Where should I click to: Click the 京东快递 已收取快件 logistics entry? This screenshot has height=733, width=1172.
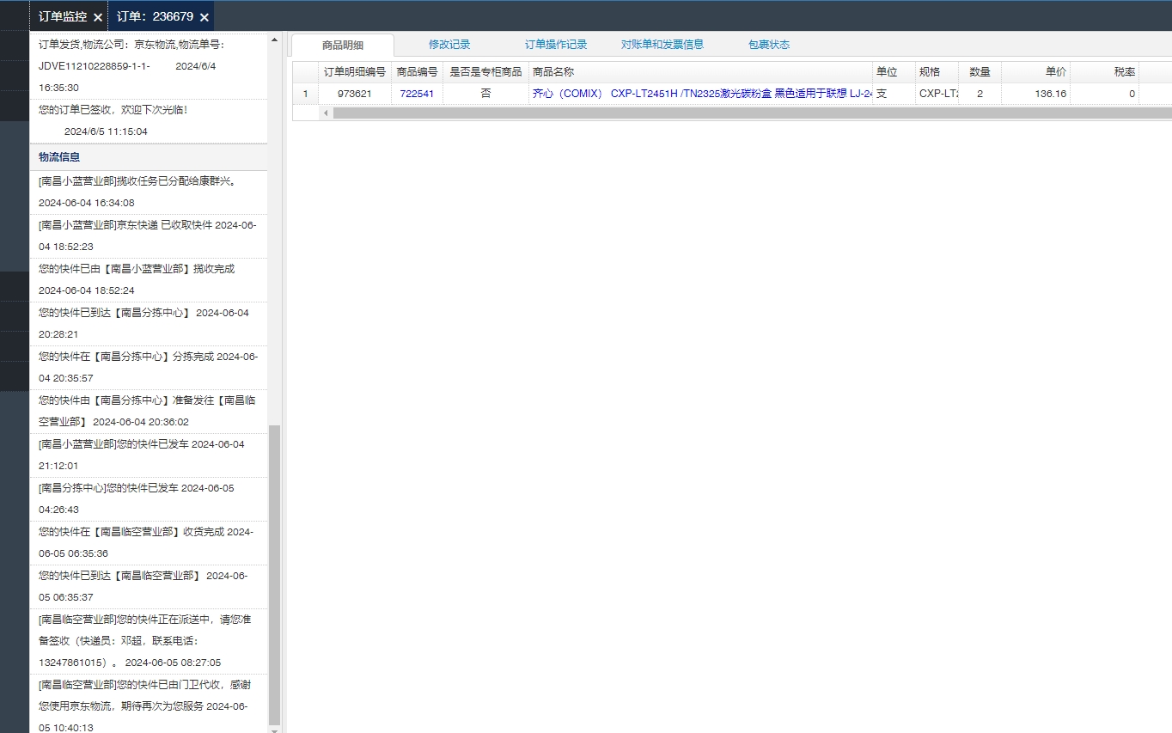149,235
